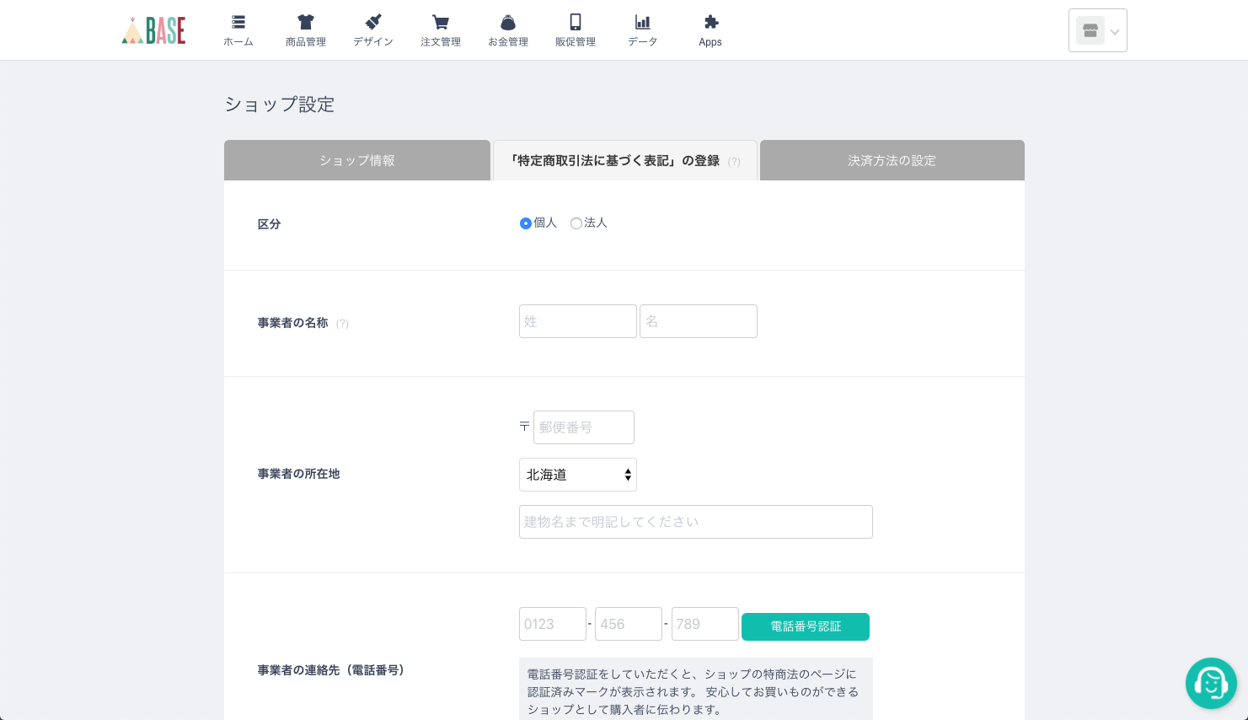Select the 法人 radio button
This screenshot has height=720, width=1248.
click(576, 223)
